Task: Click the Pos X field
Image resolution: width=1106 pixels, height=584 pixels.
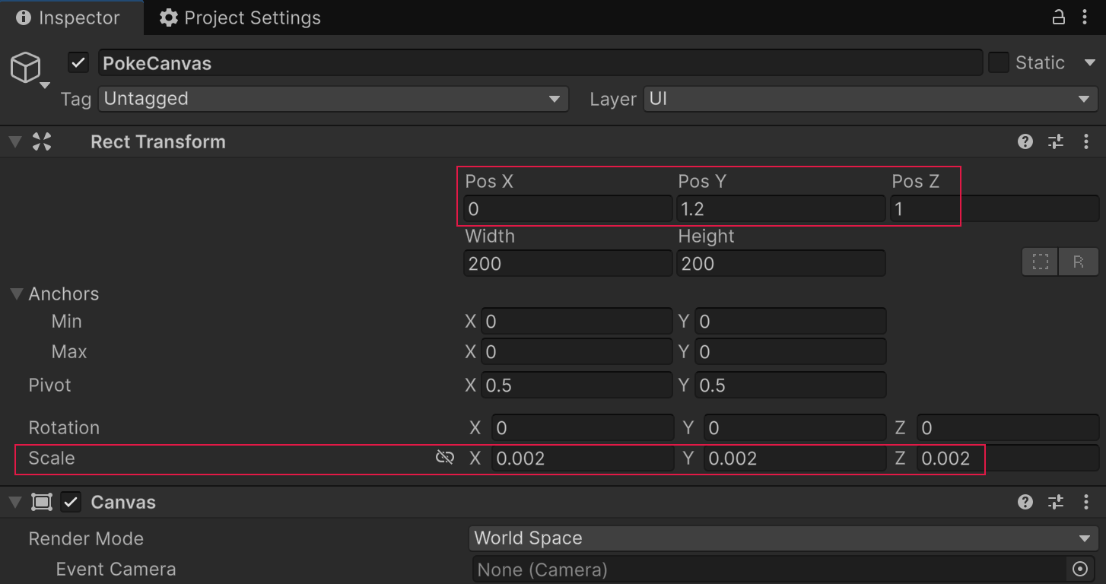Action: coord(568,208)
